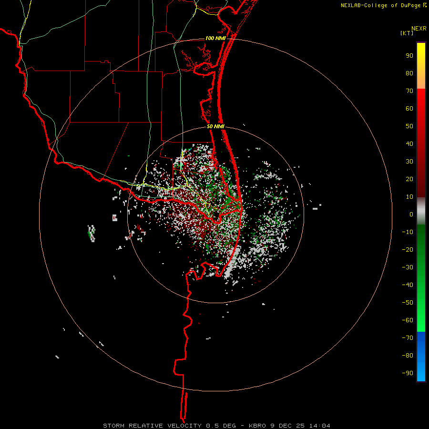Viewport: 429px width, 429px height.
Task: Click the -90 value on velocity scale
Action: pyautogui.click(x=408, y=373)
